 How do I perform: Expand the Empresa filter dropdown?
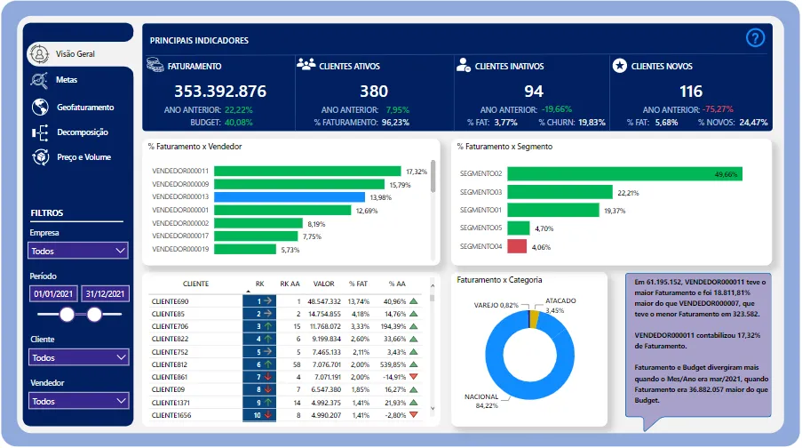click(x=78, y=251)
